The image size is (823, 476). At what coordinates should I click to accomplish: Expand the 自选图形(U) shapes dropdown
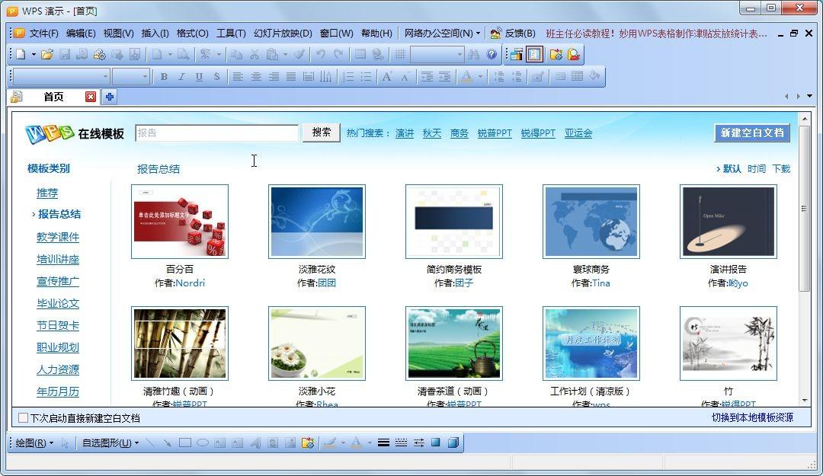point(110,443)
